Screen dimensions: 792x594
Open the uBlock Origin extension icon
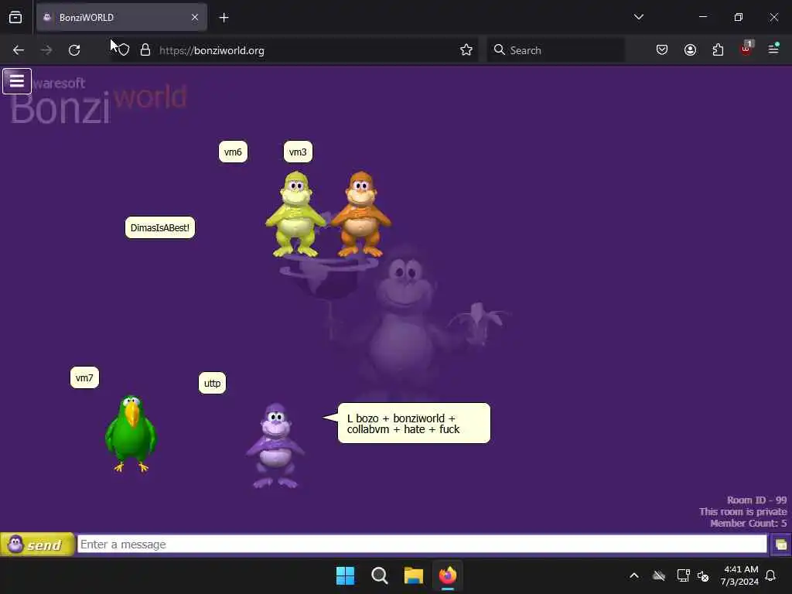click(746, 49)
